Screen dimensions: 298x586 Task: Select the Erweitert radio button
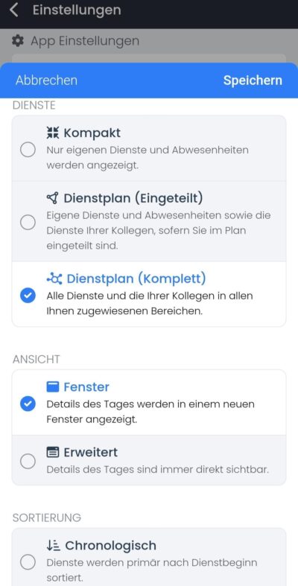point(28,461)
